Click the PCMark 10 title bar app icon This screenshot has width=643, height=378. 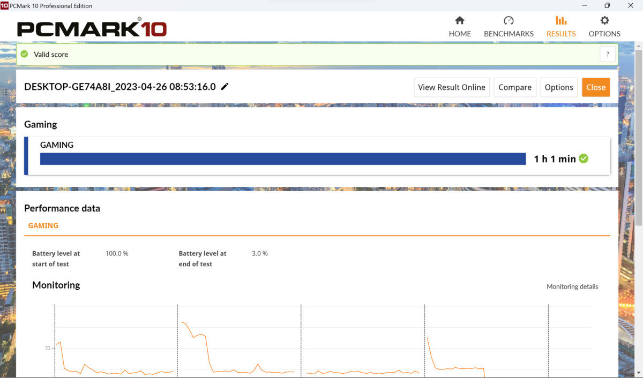point(4,5)
